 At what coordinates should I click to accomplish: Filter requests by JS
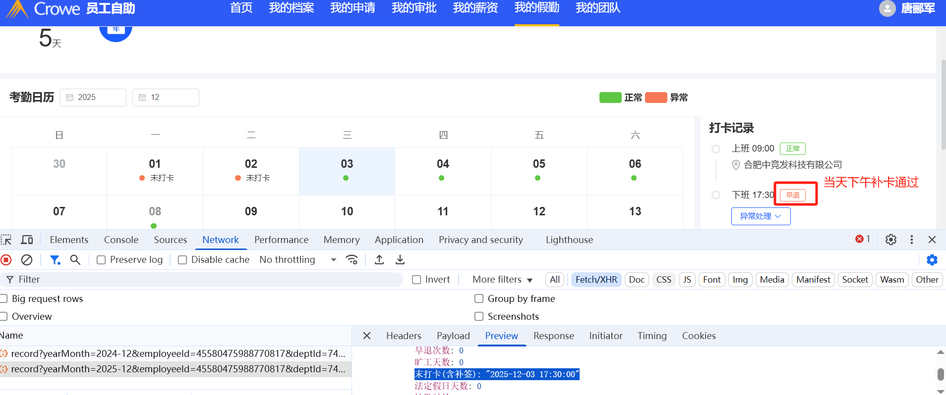click(687, 280)
